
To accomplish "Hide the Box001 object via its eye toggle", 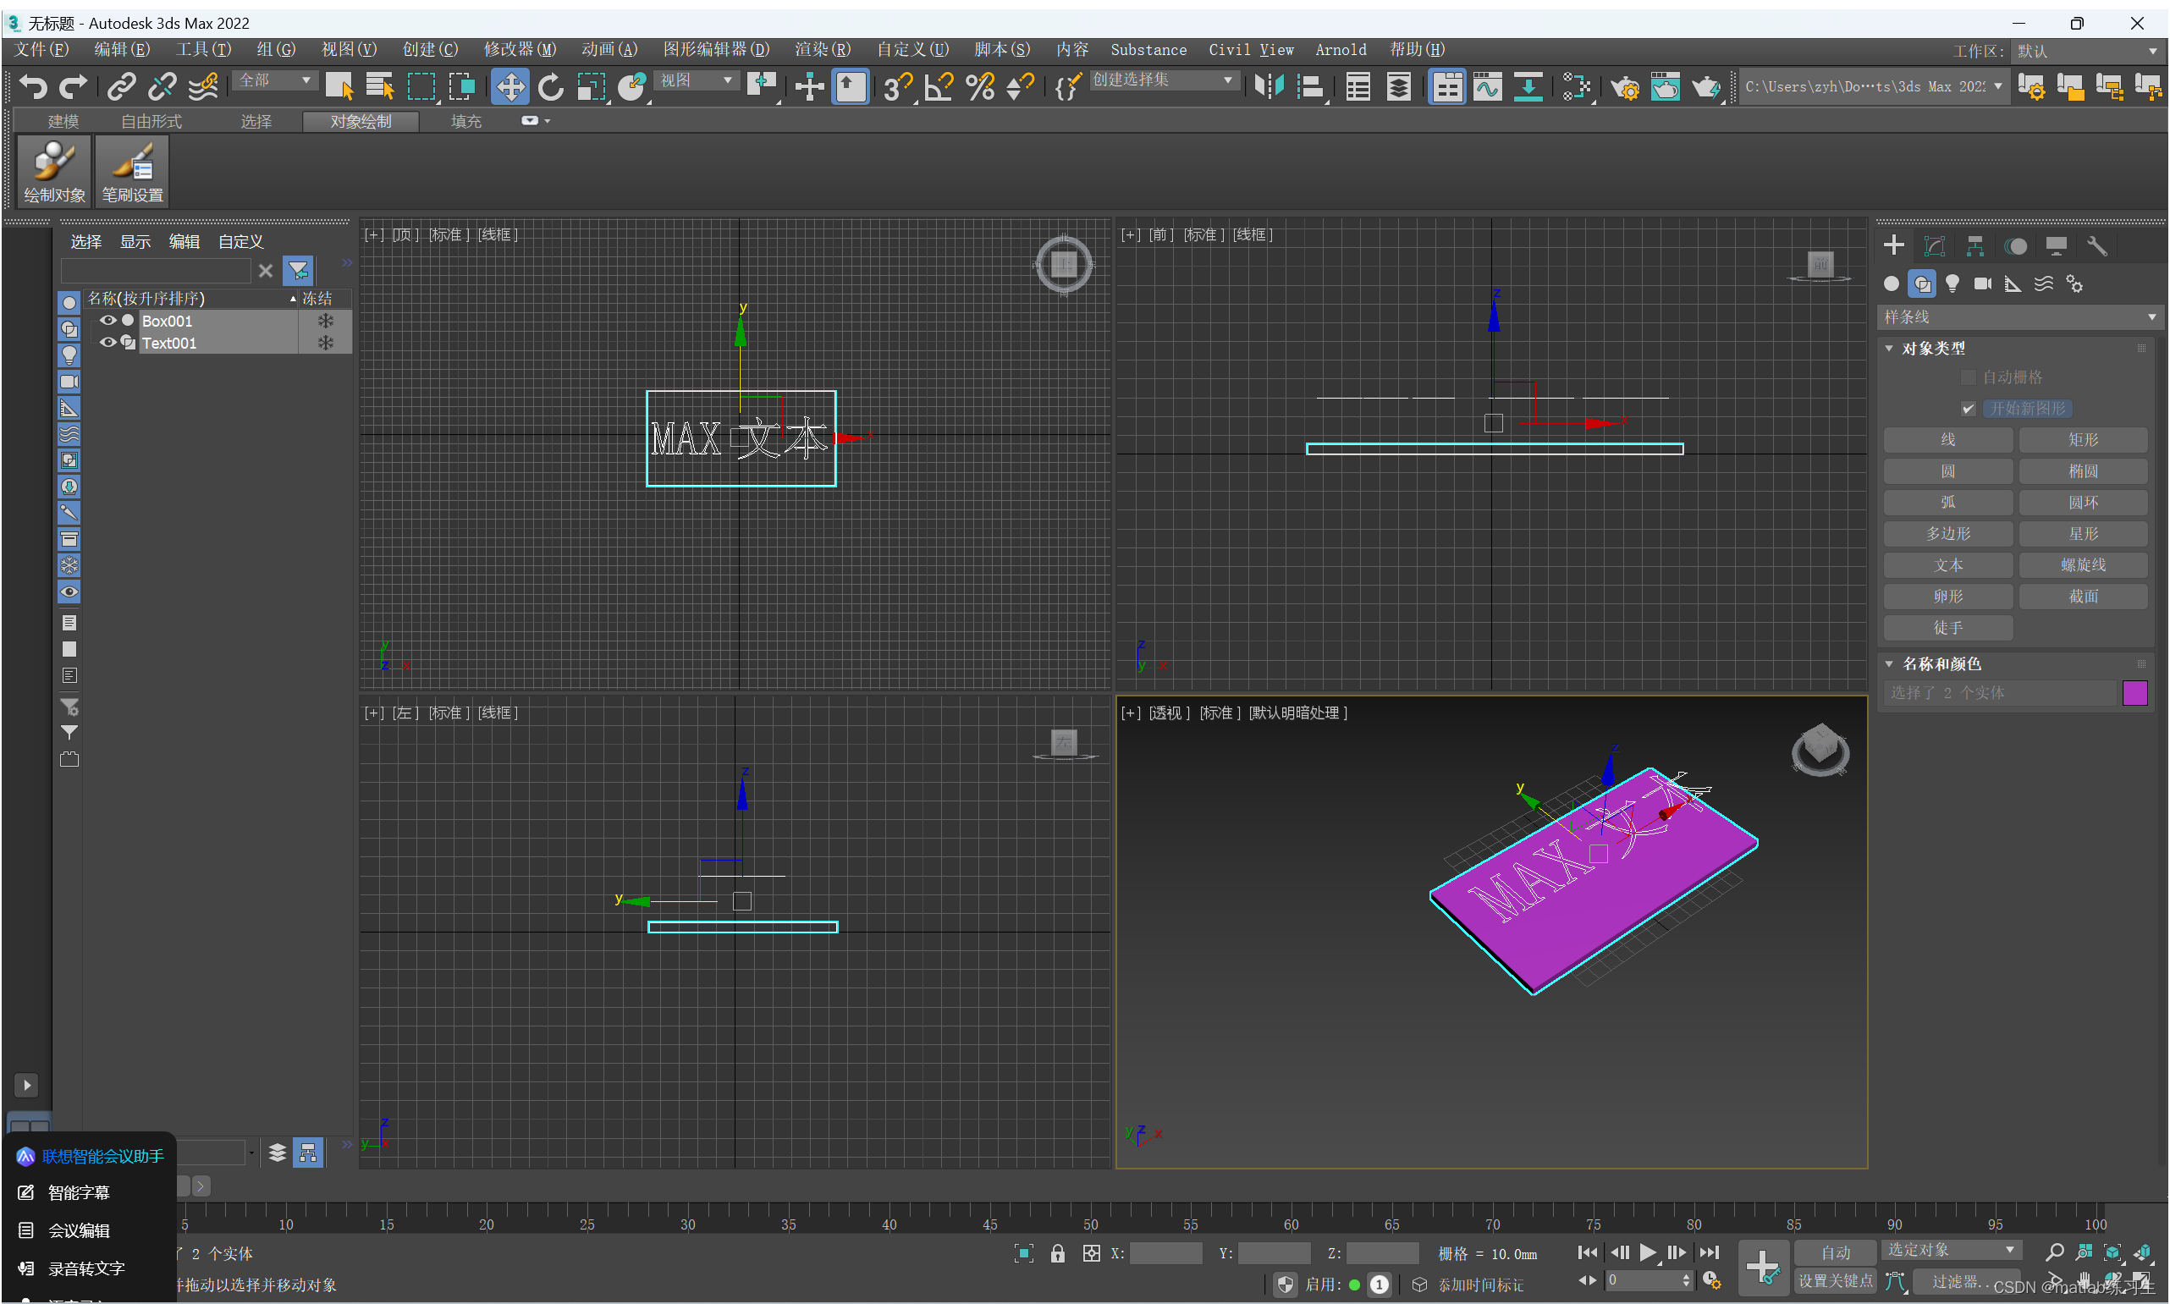I will [107, 321].
